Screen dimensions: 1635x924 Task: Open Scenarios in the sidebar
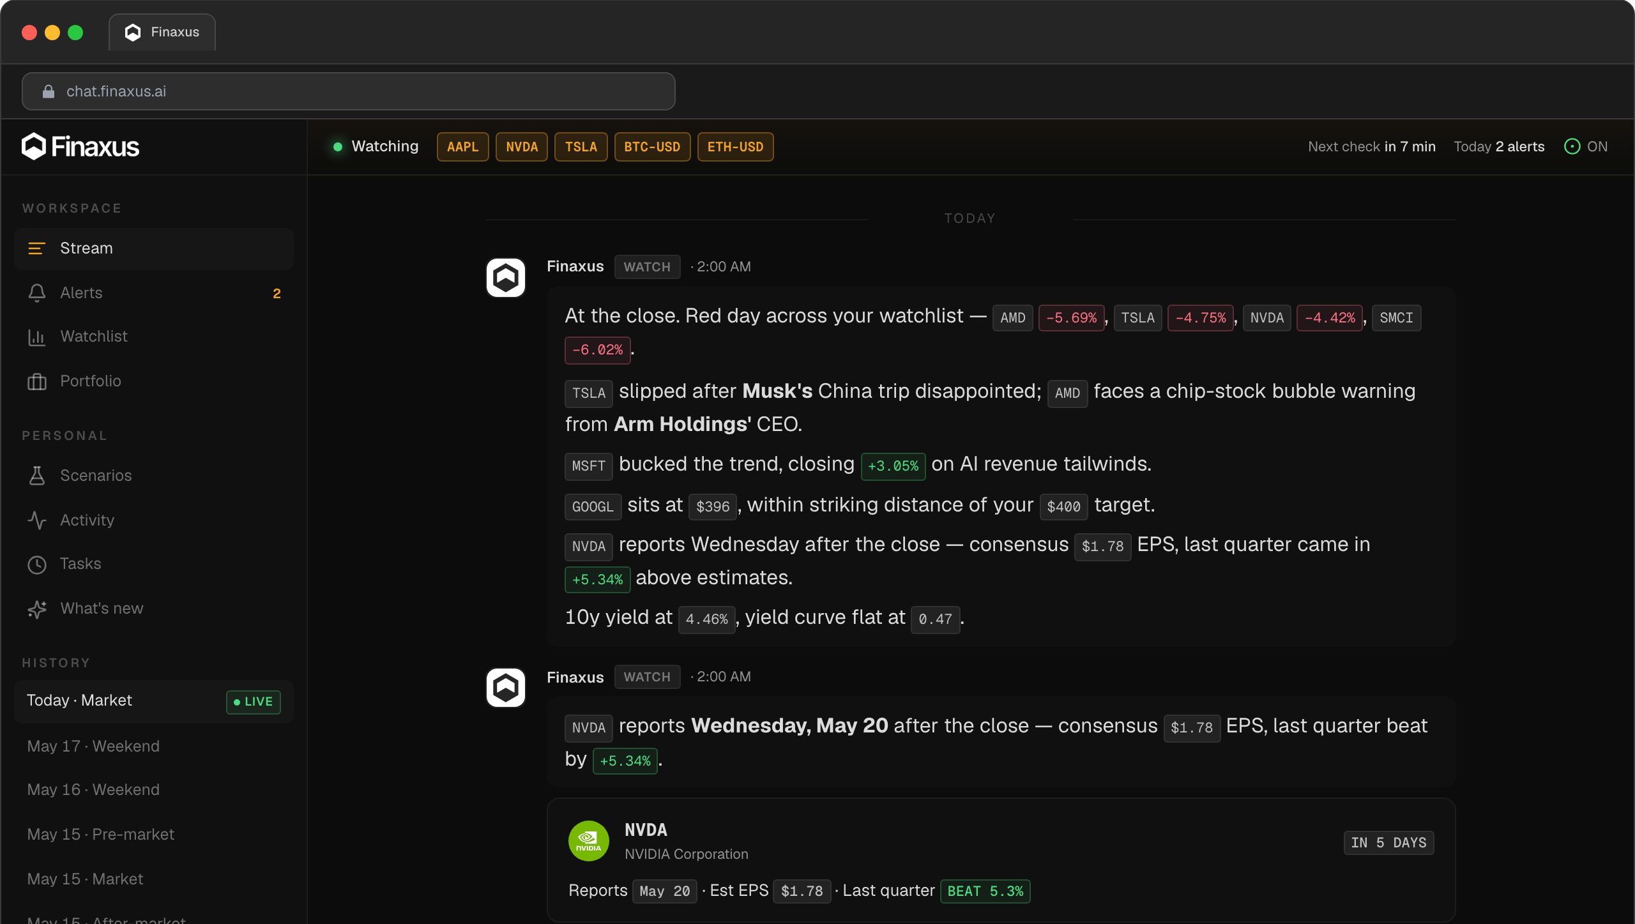tap(153, 476)
